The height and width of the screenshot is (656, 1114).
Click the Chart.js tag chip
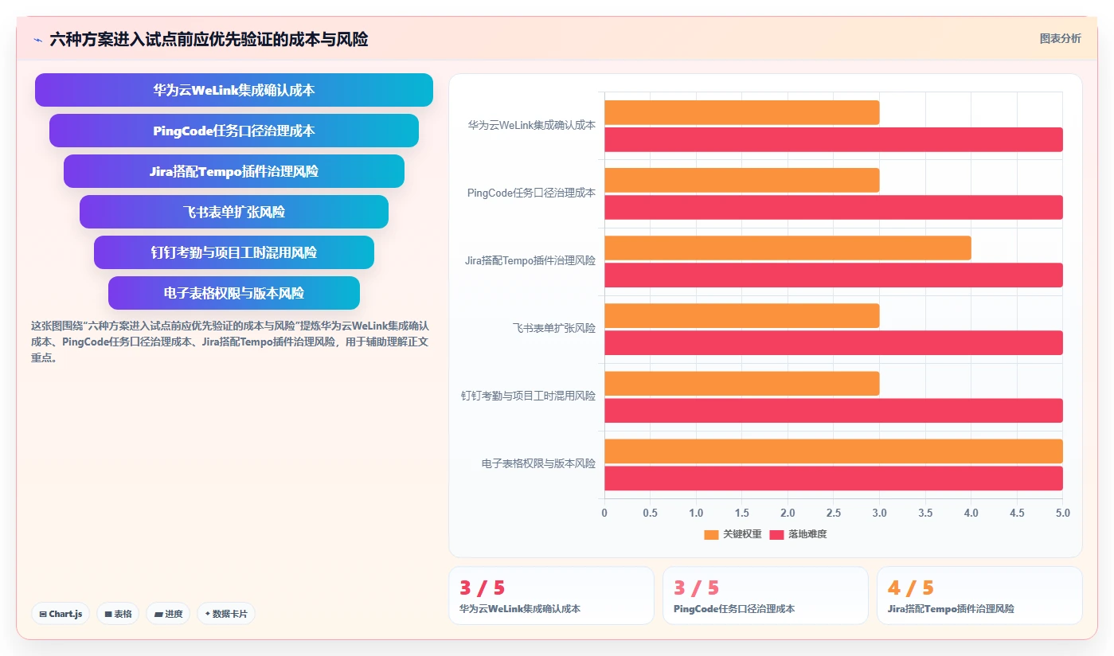click(61, 614)
